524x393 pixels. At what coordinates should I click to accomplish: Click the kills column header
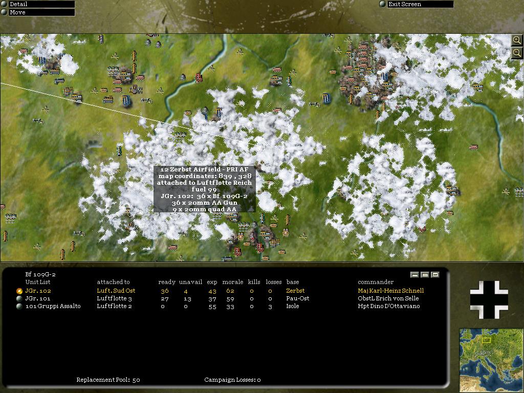(x=254, y=282)
